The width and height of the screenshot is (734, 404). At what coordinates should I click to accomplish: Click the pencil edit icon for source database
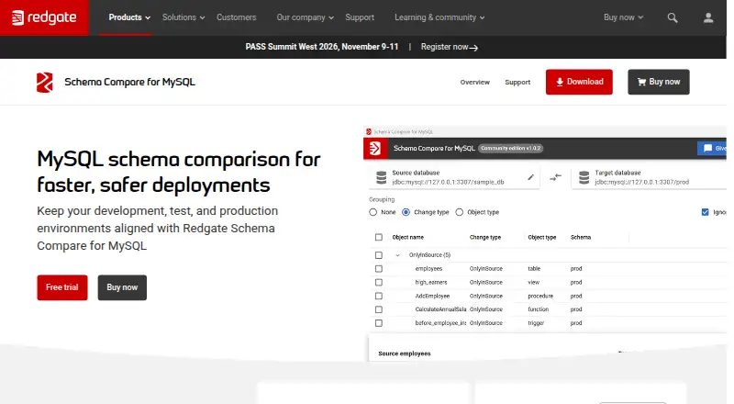530,177
